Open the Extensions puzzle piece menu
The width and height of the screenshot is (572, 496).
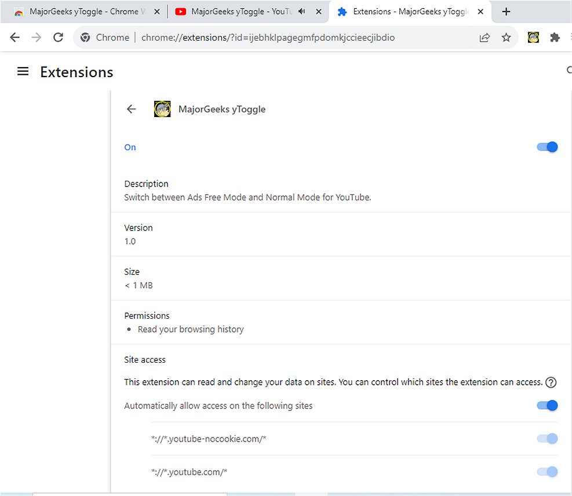[555, 38]
